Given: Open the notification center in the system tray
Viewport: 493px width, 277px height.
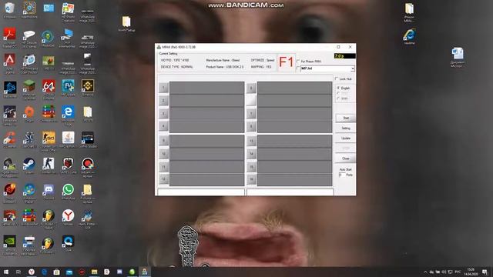Looking at the screenshot, I should coord(485,272).
